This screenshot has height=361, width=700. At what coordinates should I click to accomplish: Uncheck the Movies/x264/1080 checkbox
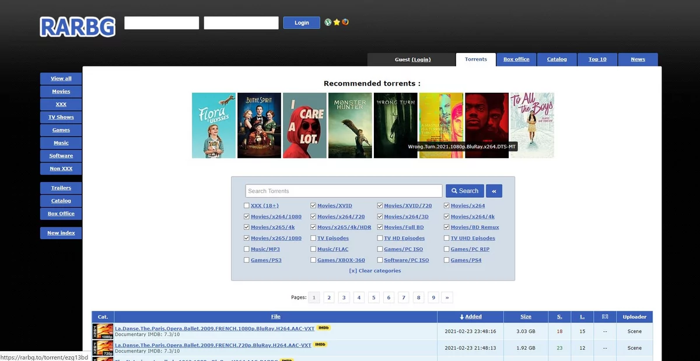(x=247, y=216)
